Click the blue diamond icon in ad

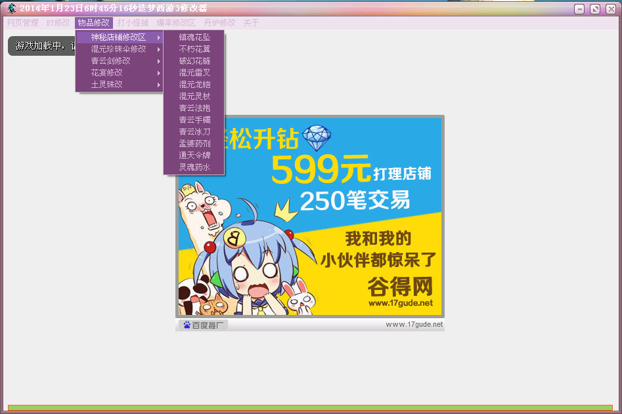[317, 138]
